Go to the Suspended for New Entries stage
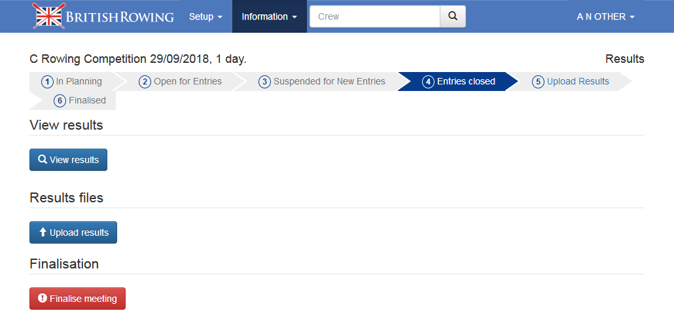The width and height of the screenshot is (674, 330). tap(329, 82)
